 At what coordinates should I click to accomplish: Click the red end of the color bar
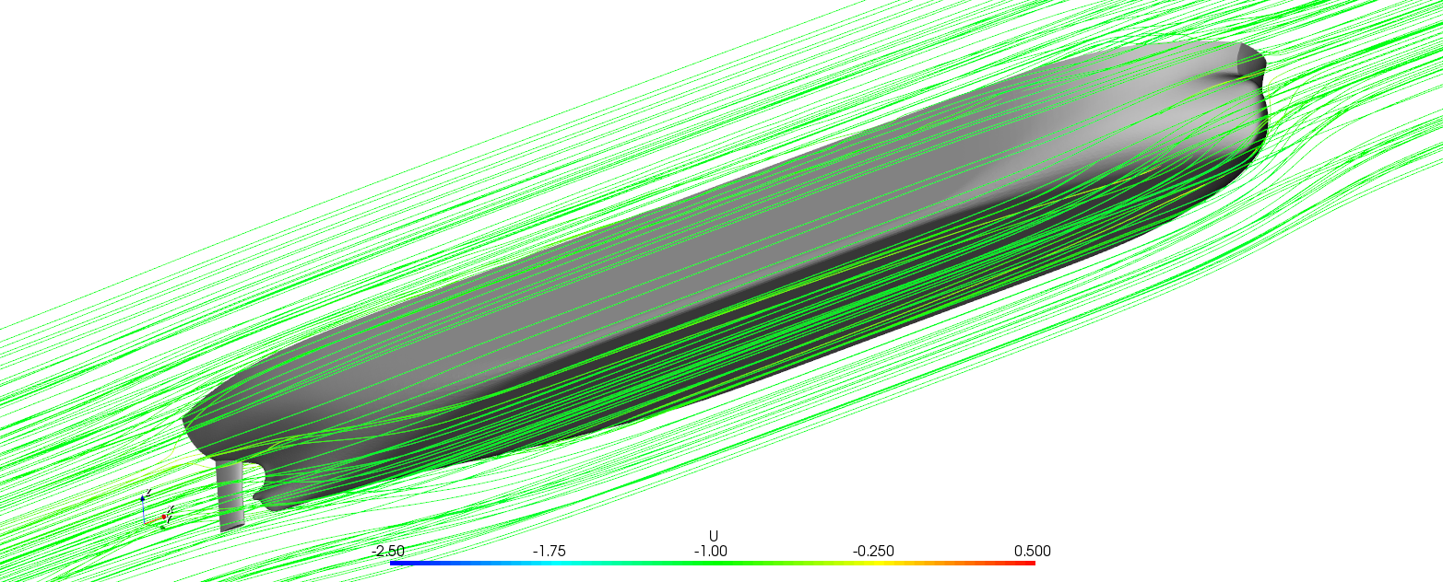(1030, 563)
